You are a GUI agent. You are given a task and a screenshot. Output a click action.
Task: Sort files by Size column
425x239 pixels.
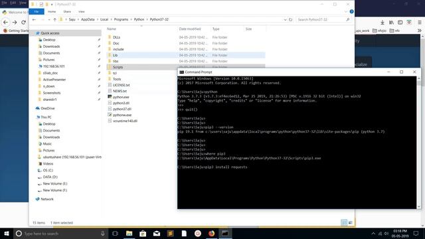pos(248,29)
